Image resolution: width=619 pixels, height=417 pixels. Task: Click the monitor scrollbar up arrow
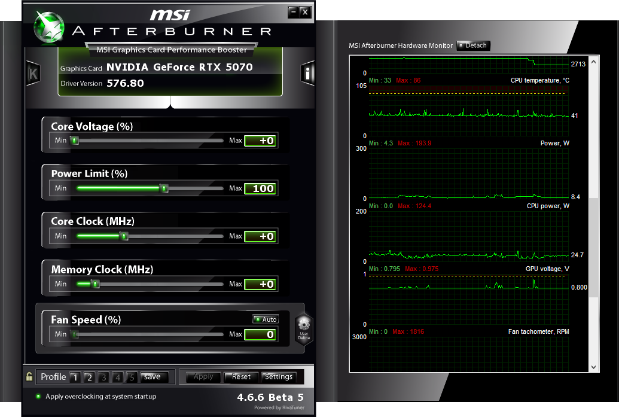pos(593,62)
